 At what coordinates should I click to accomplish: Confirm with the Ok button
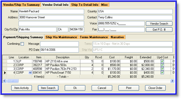point(75,88)
